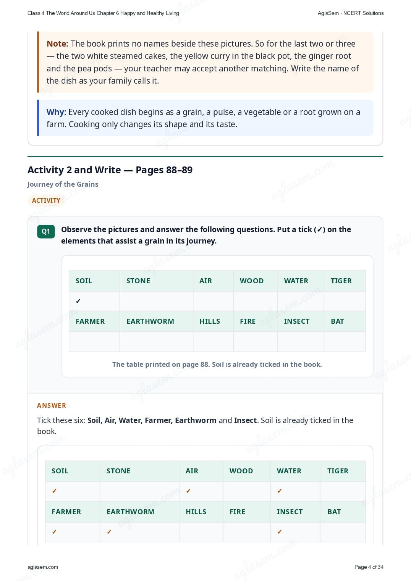The height and width of the screenshot is (581, 411).
Task: Click the tick under EARTHWORM in the answer table
Action: tap(109, 532)
